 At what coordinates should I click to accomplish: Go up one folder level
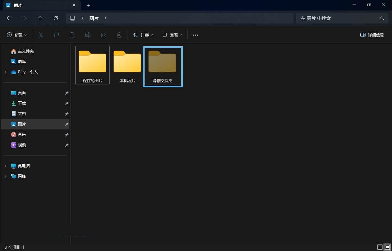tap(40, 18)
